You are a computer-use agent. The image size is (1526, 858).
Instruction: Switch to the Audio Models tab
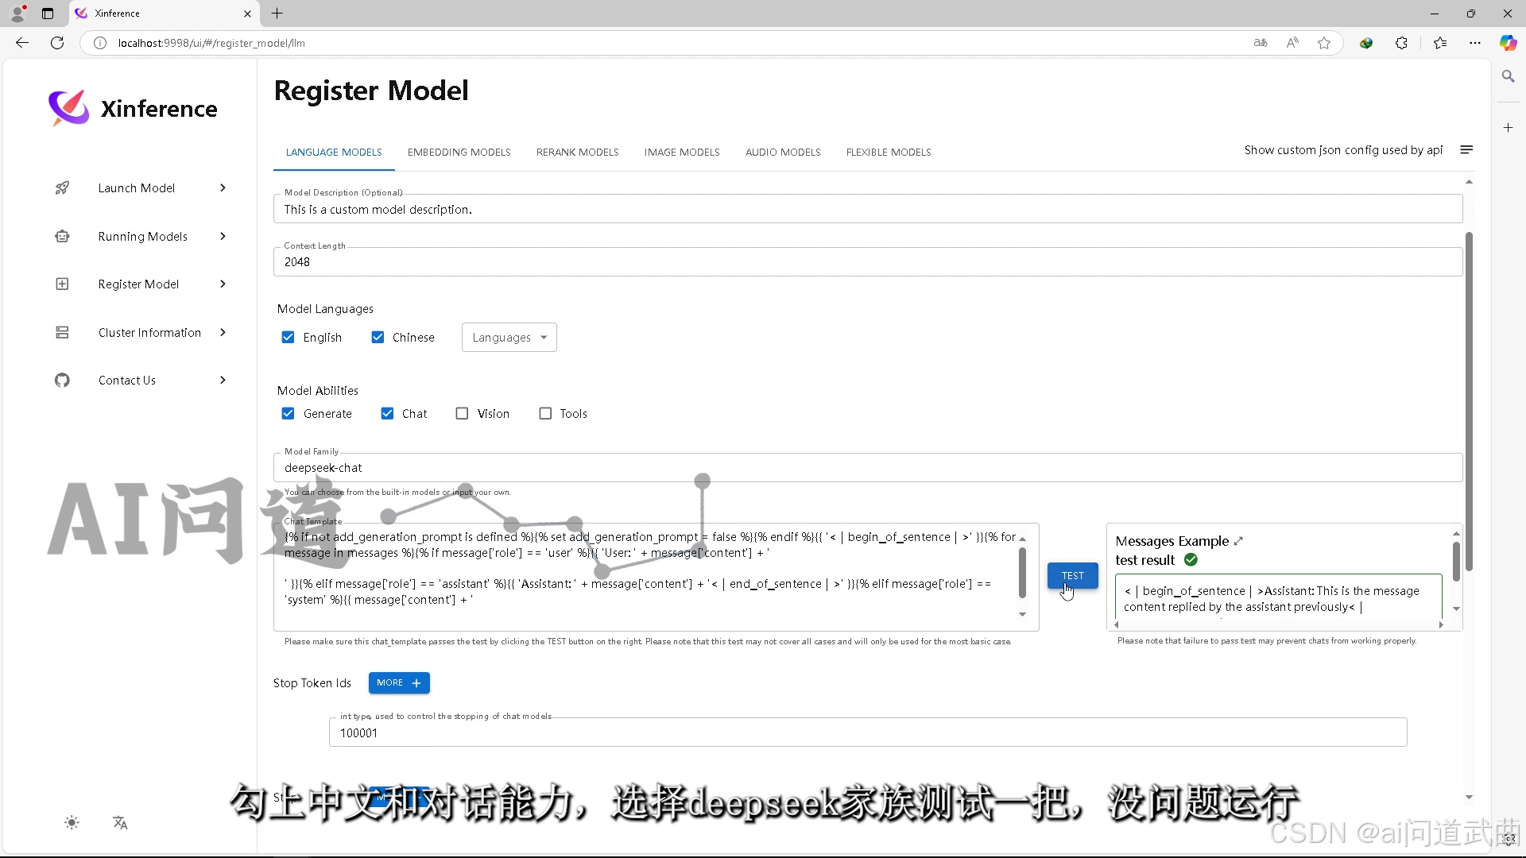point(782,153)
